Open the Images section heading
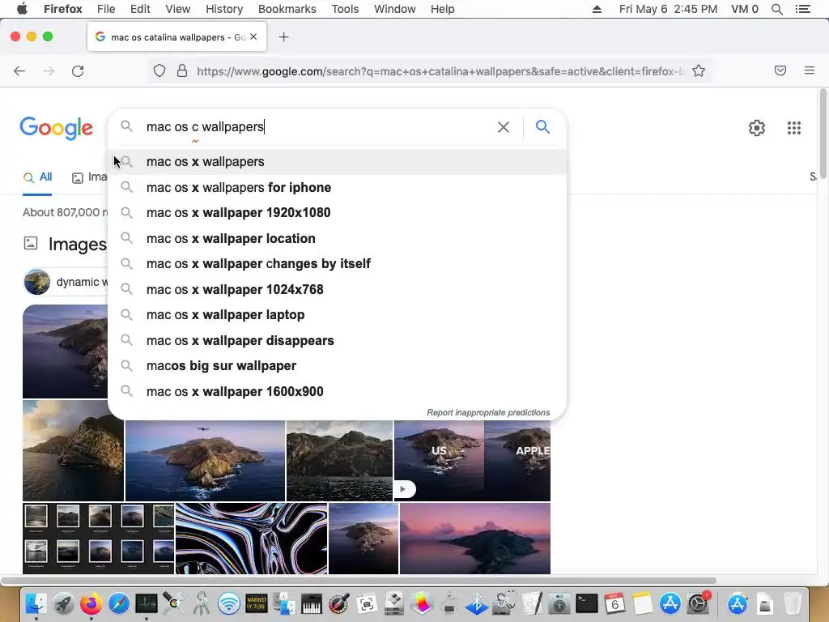The image size is (829, 622). [77, 245]
